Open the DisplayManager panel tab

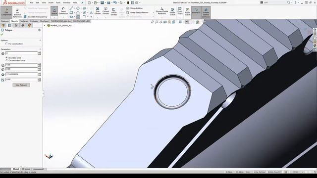29,25
